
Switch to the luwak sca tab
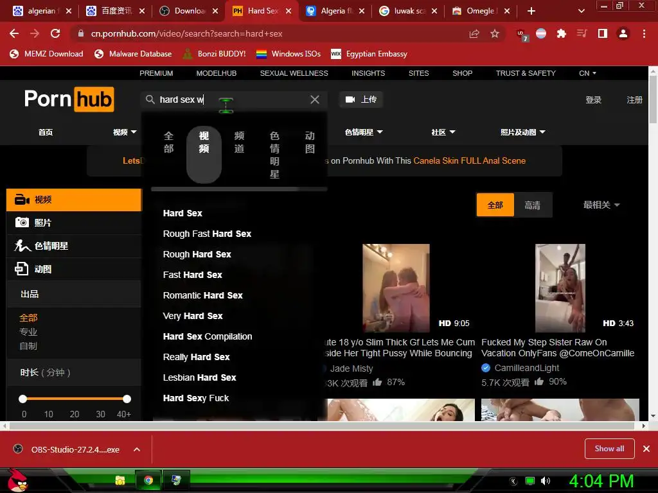coord(409,11)
